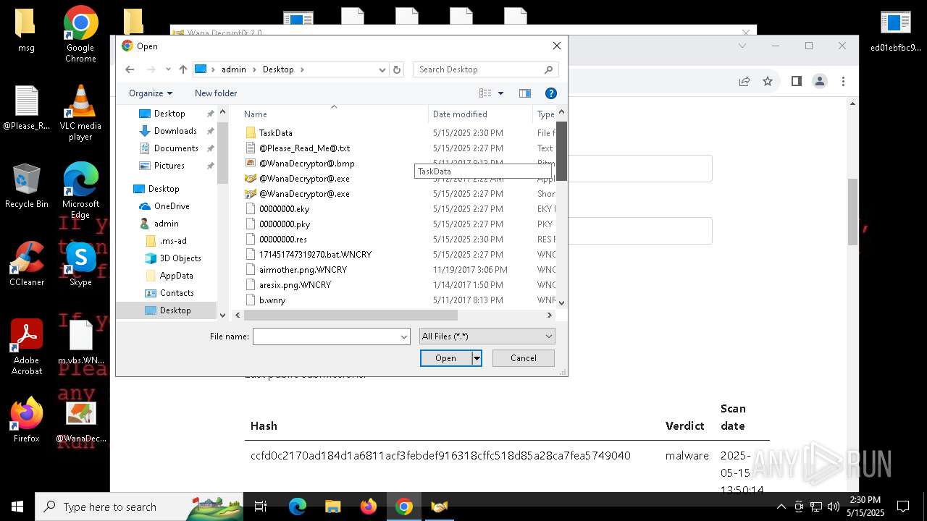927x521 pixels.
Task: Select 00000000.pky file
Action: (x=285, y=224)
